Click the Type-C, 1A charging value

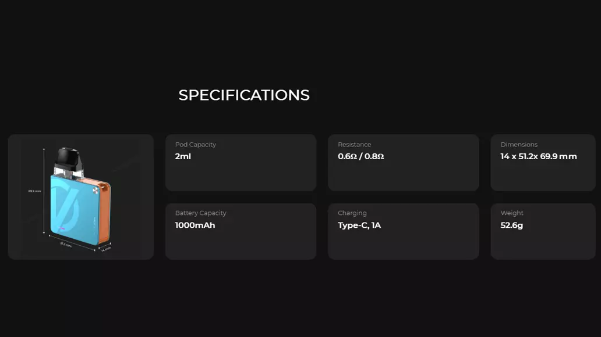[359, 225]
